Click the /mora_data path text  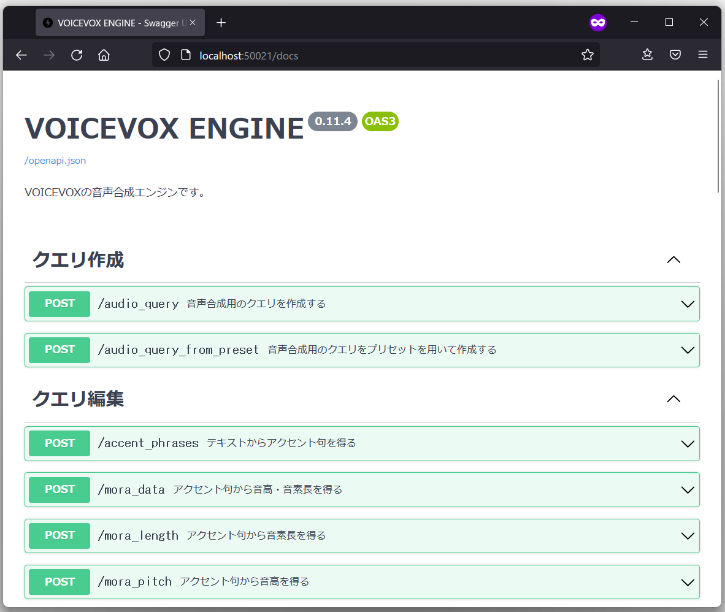pyautogui.click(x=131, y=489)
